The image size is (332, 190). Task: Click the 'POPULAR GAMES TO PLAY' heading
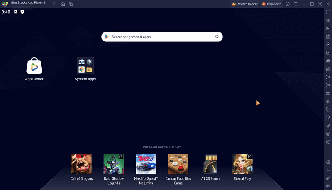162,147
